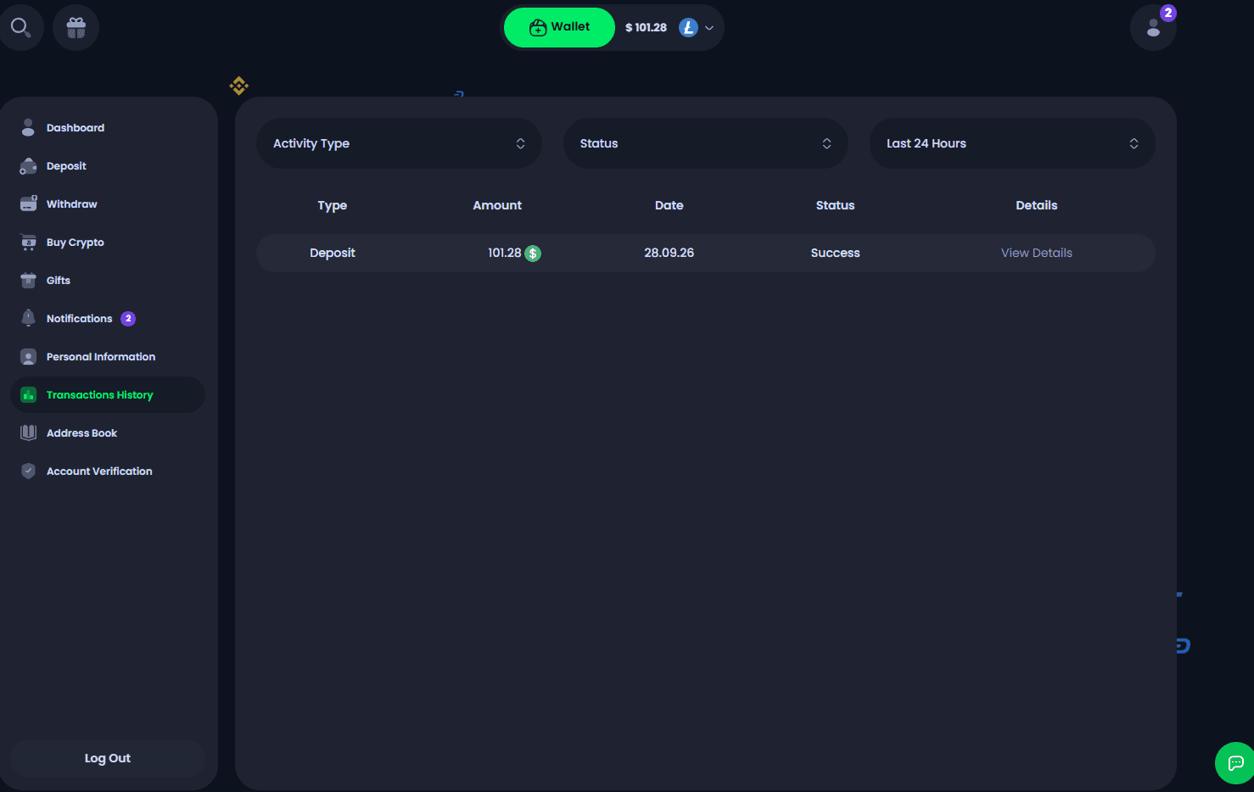Click the Dashboard sidebar icon

(28, 127)
